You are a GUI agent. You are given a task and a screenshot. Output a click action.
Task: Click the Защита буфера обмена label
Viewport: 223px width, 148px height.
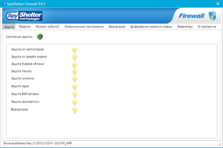[28, 64]
